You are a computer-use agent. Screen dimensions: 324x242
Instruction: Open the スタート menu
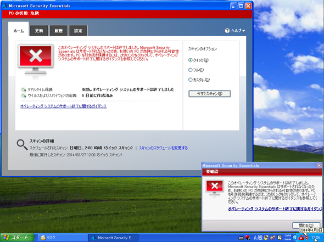17,238
